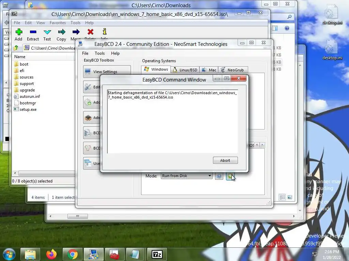Go up one folder level in 7-Zip
349x261 pixels.
pyautogui.click(x=16, y=48)
